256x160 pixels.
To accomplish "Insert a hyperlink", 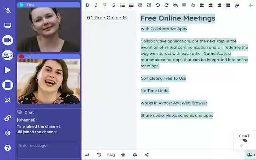I will [237, 5].
